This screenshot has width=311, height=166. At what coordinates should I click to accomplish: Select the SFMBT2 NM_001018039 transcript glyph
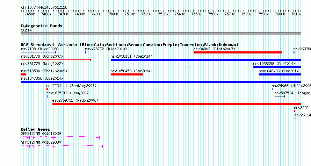coord(60,137)
